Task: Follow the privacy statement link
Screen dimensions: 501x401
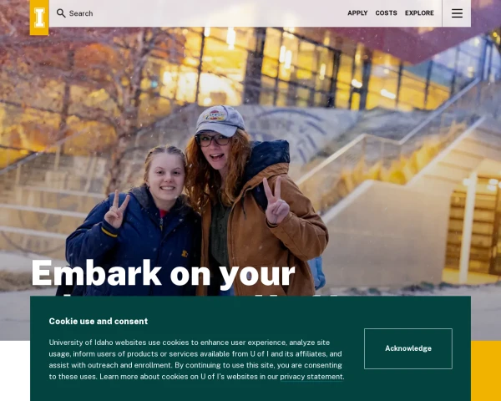Action: tap(311, 377)
